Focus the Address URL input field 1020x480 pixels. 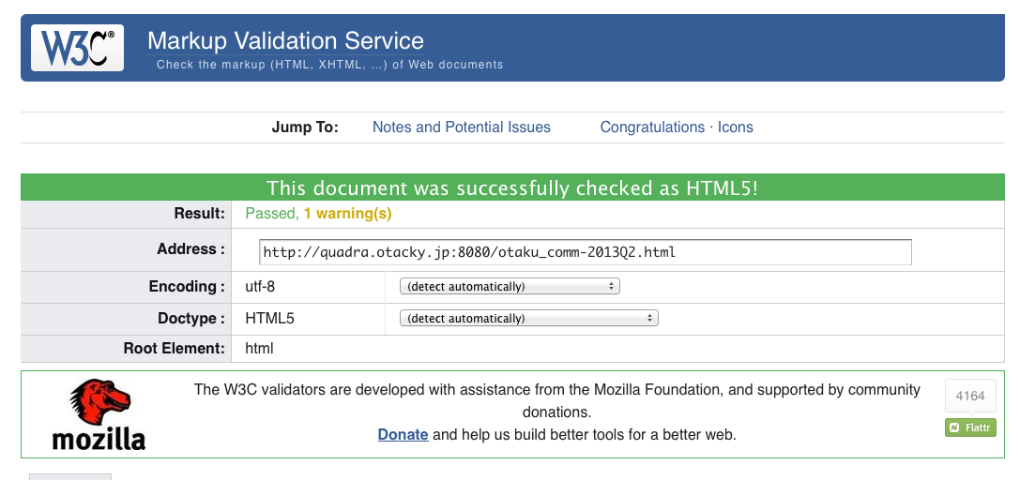tap(586, 252)
